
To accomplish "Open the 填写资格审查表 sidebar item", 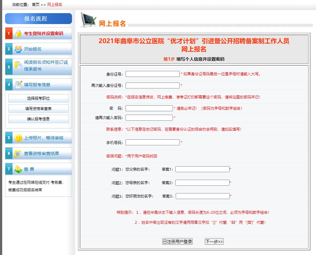I will [38, 109].
